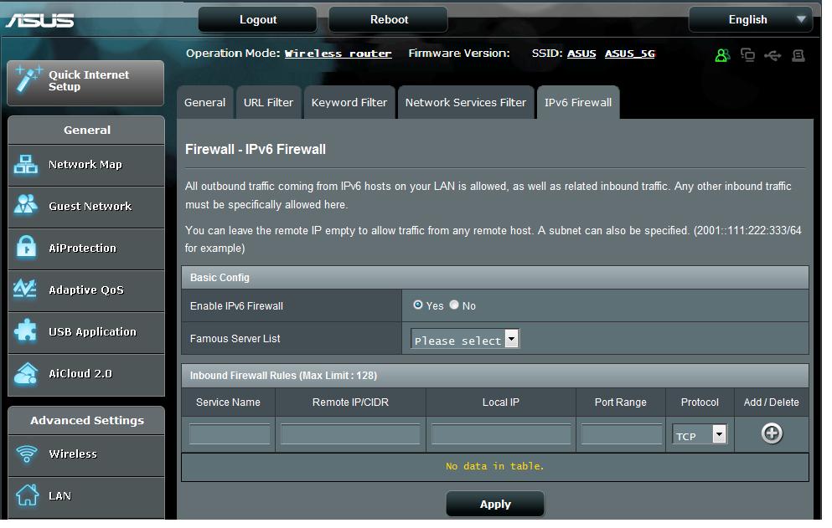Open the English language dropdown
832x528 pixels.
pyautogui.click(x=750, y=19)
